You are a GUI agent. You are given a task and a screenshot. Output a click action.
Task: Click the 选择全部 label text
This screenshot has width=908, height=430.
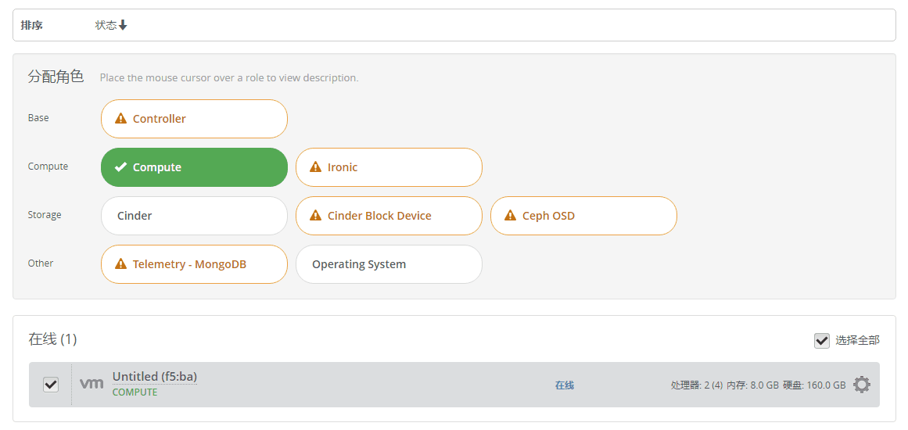pos(858,340)
